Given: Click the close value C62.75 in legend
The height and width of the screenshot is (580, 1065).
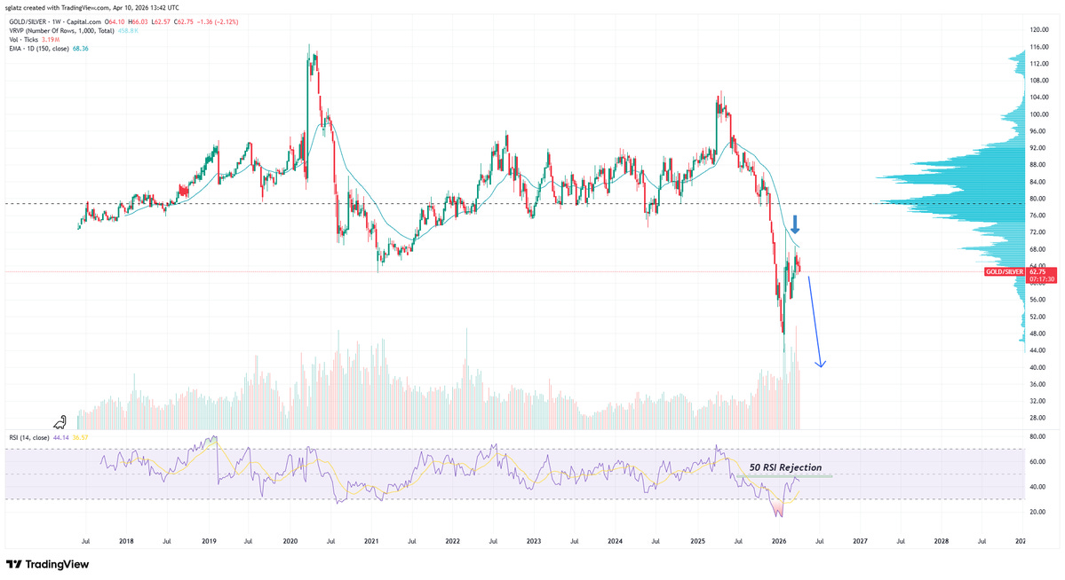Looking at the screenshot, I should coord(183,21).
